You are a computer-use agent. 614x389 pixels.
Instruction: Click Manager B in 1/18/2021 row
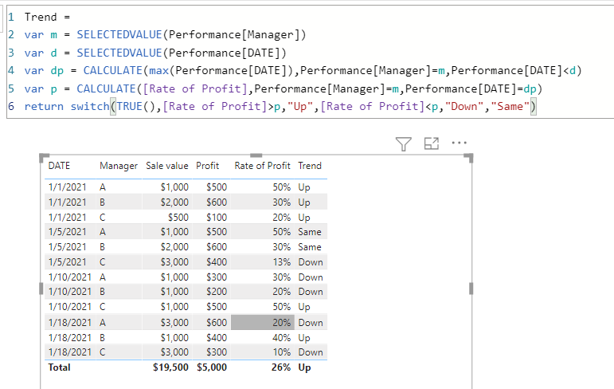coord(102,338)
